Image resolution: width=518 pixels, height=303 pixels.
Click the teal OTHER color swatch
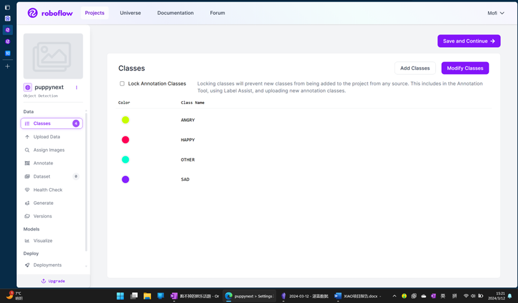click(125, 160)
